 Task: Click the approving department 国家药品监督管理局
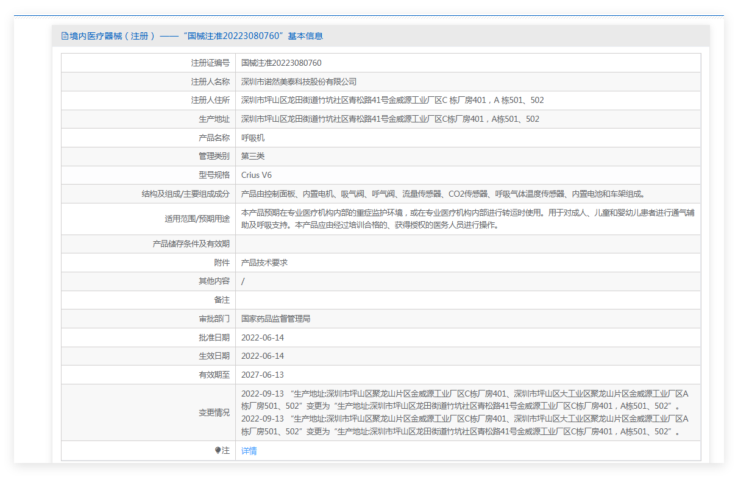point(275,319)
